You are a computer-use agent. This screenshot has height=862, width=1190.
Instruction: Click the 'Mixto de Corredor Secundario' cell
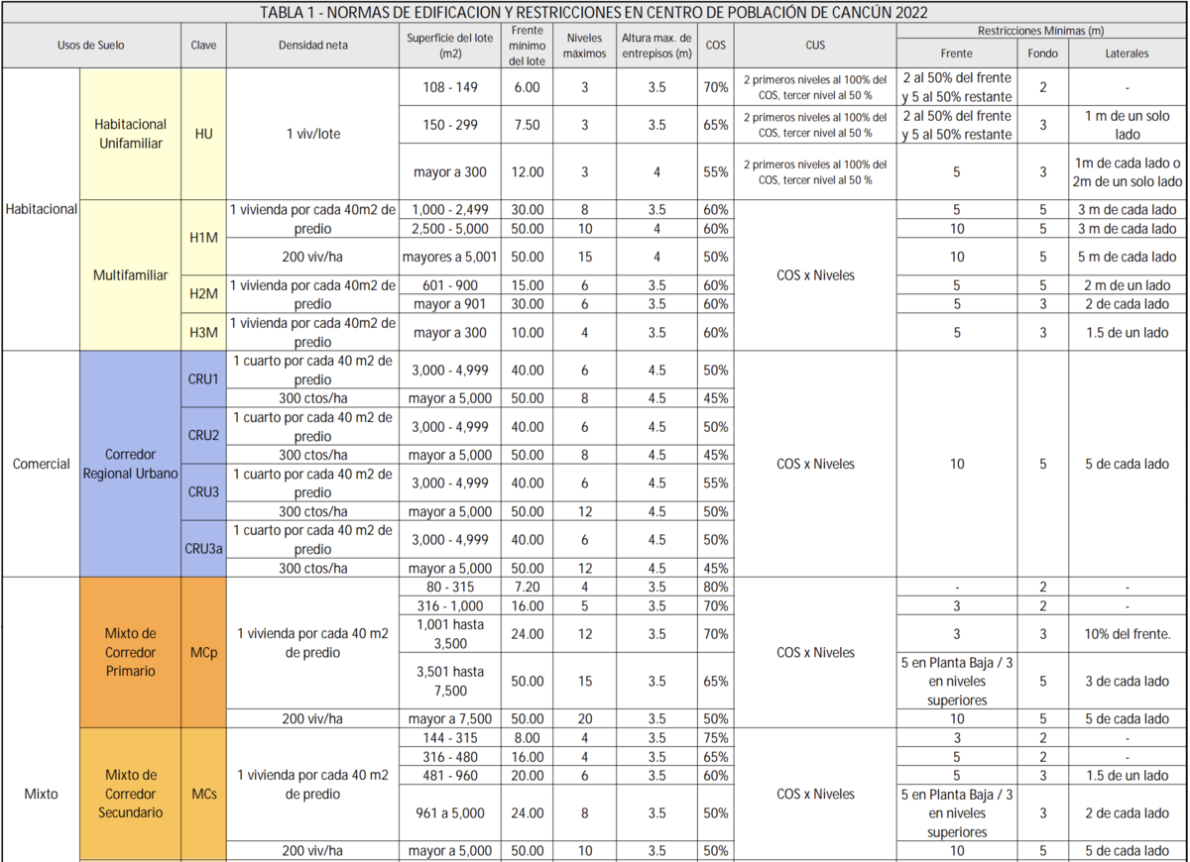point(131,794)
